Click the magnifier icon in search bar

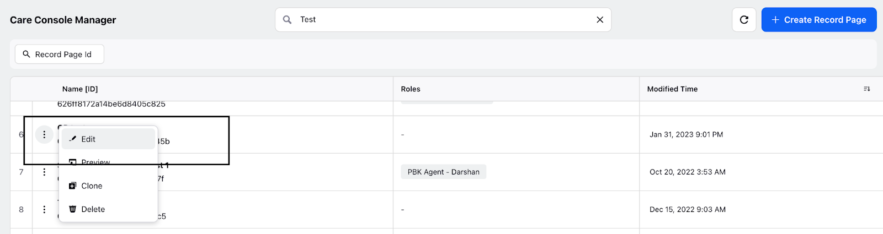pyautogui.click(x=287, y=20)
